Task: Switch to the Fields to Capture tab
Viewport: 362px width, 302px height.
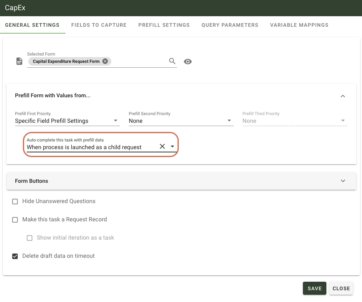Action: tap(99, 25)
